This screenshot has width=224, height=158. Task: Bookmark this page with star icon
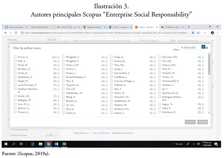point(198,33)
